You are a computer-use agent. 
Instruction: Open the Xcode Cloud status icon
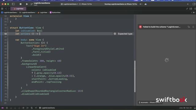pos(146,4)
